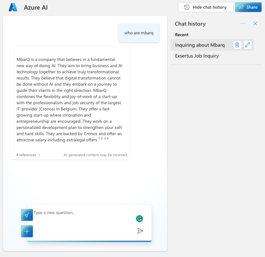Click the Azure AI title text
The image size is (265, 257).
click(x=36, y=7)
